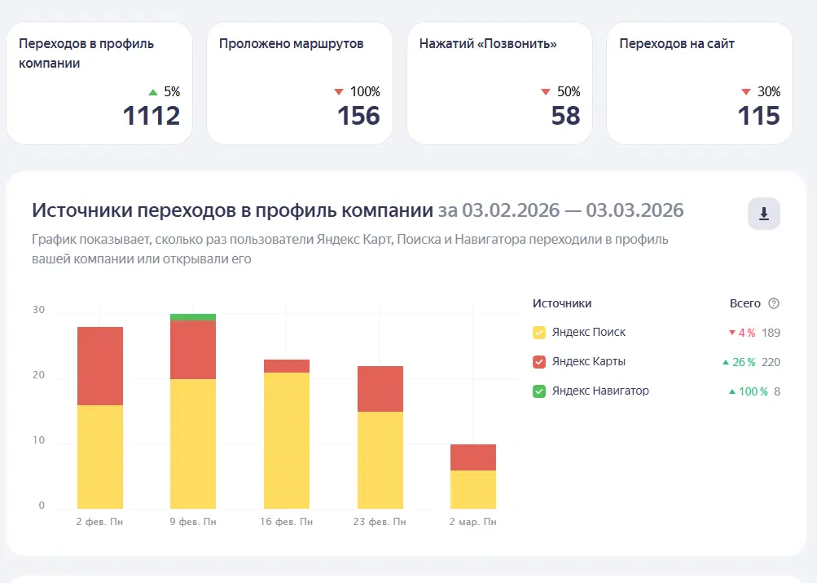Open the Переходов в профиль компании card

pos(99,83)
